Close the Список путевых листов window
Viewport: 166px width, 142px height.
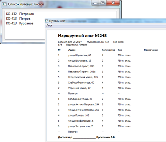tap(113, 3)
